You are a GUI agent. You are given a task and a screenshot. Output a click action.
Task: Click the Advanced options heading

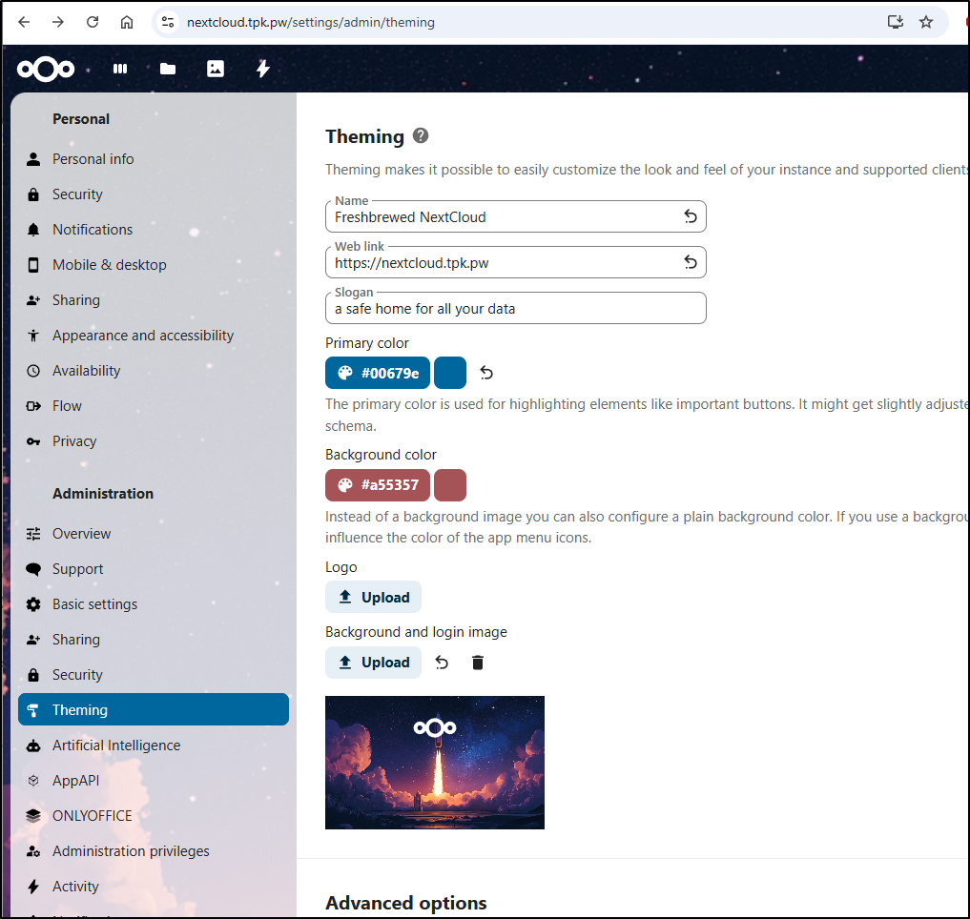(405, 903)
